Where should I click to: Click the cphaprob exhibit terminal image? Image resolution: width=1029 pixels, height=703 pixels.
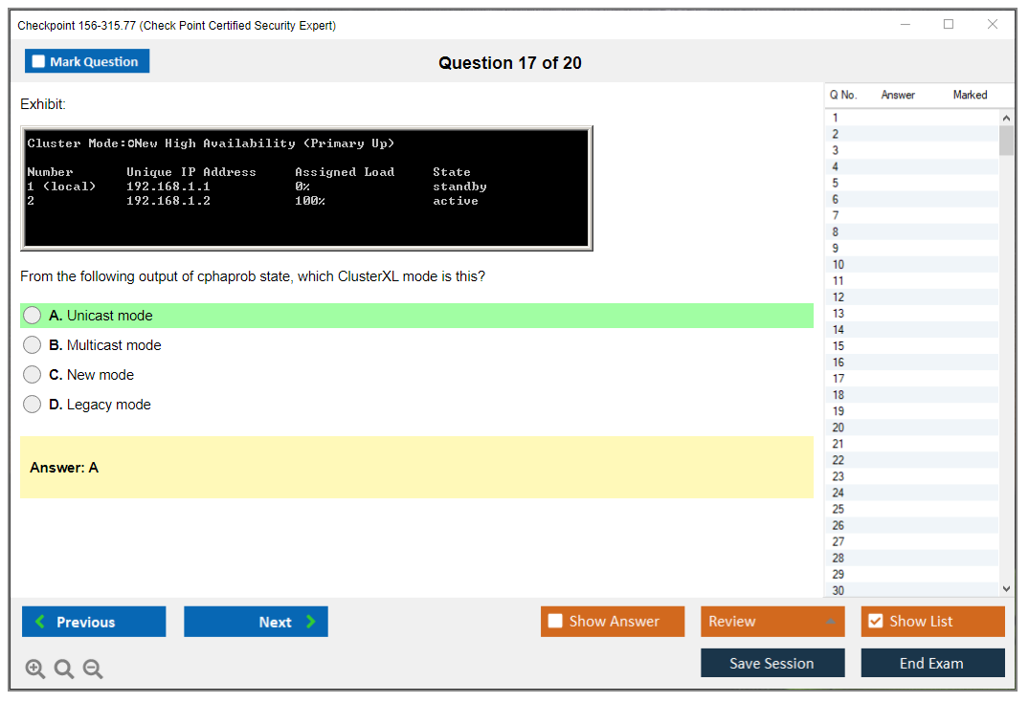(306, 187)
